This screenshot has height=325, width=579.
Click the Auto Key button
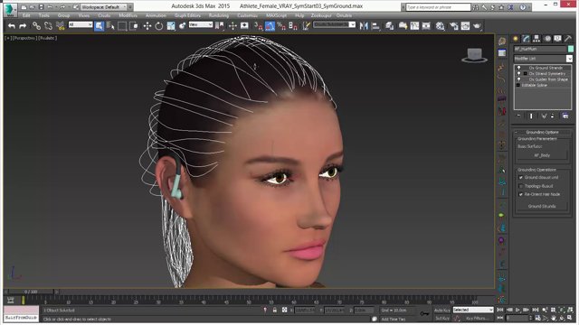[442, 311]
